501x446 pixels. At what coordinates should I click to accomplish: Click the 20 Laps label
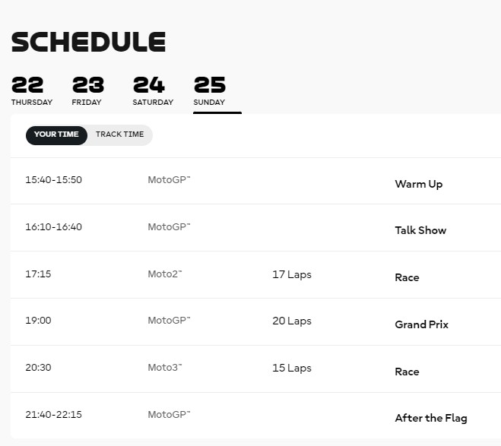pos(292,321)
